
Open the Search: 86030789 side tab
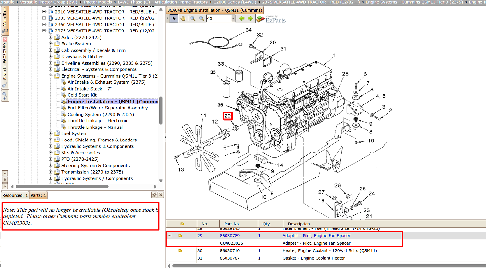point(5,62)
